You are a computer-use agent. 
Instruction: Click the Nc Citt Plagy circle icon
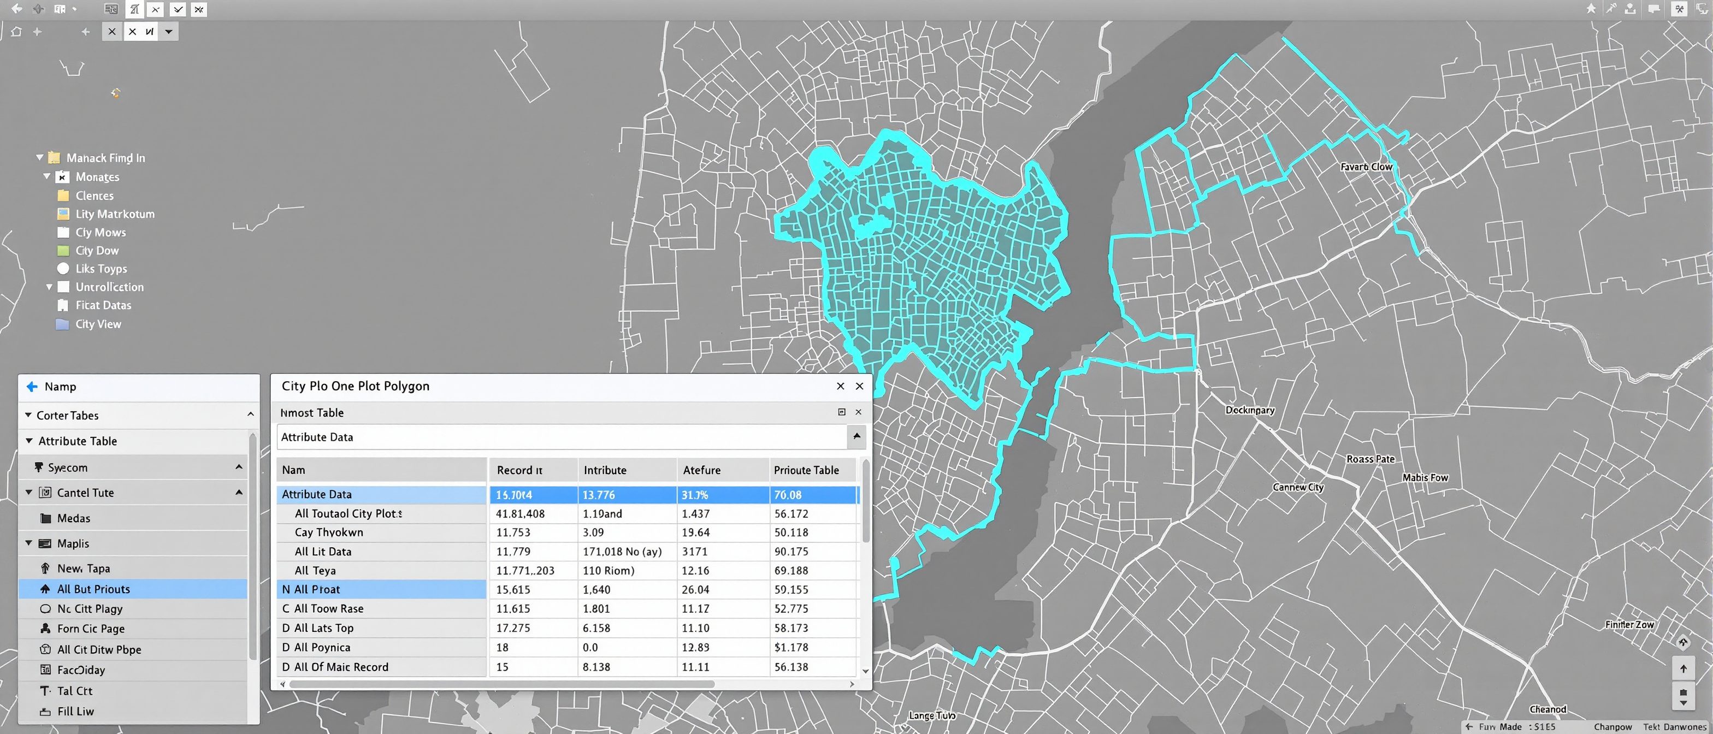coord(45,609)
